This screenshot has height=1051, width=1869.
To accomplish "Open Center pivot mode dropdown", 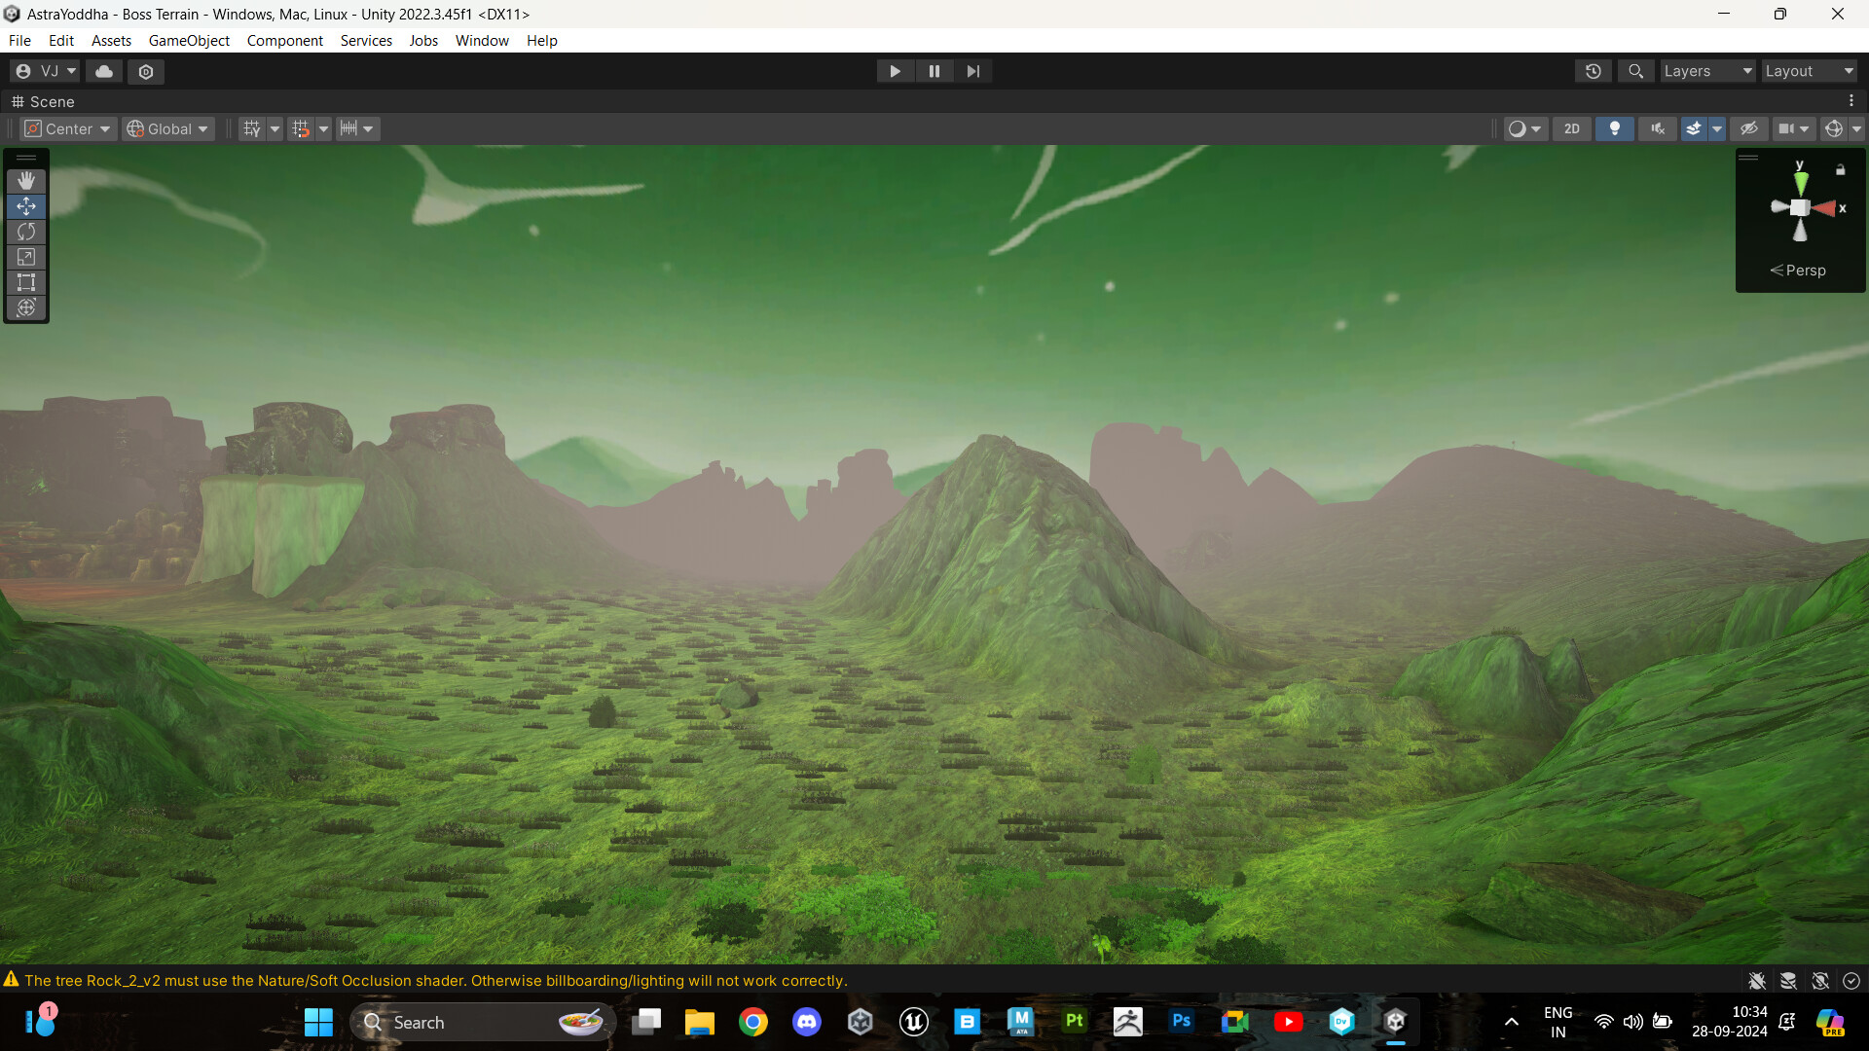I will (x=68, y=128).
